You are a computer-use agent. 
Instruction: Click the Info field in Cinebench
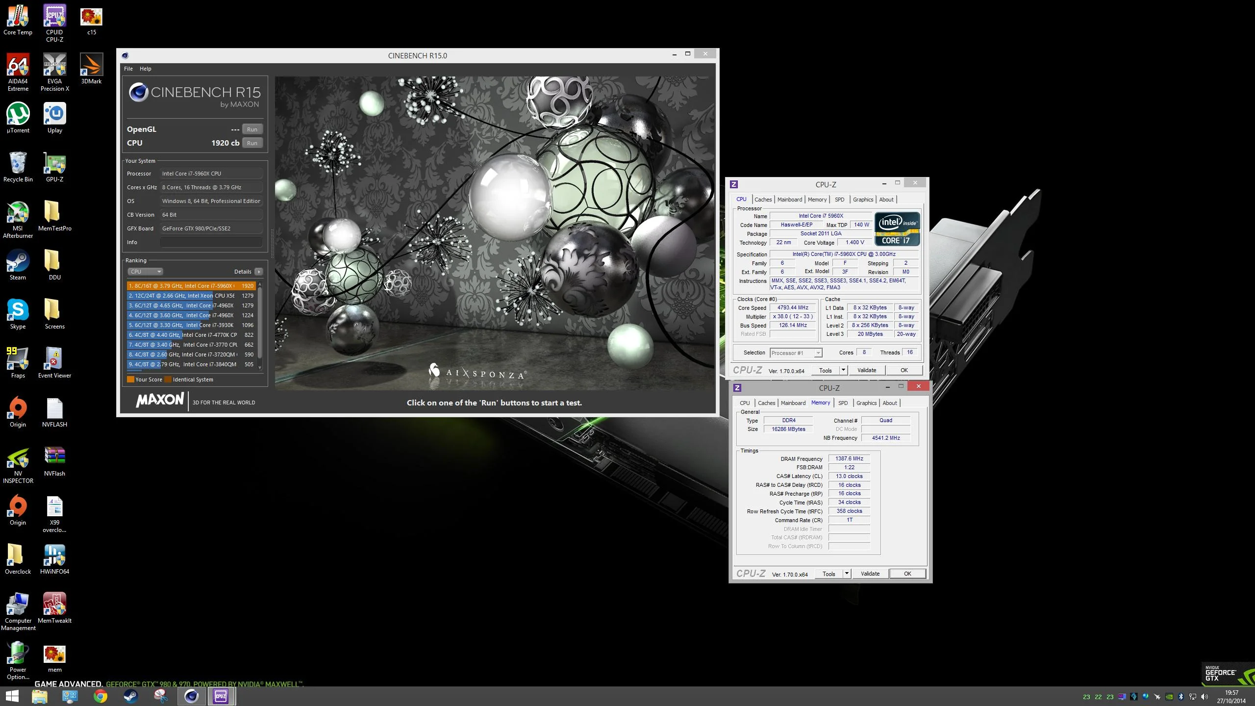click(x=211, y=242)
